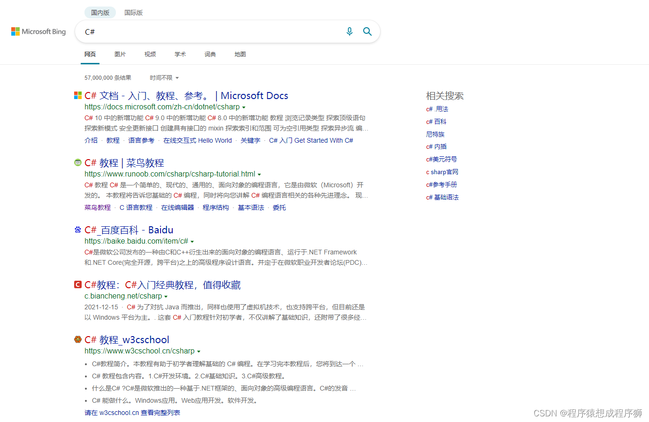Expand baike.baidu.com URL dropdown arrow
Screen dimensions: 649x422
point(192,242)
